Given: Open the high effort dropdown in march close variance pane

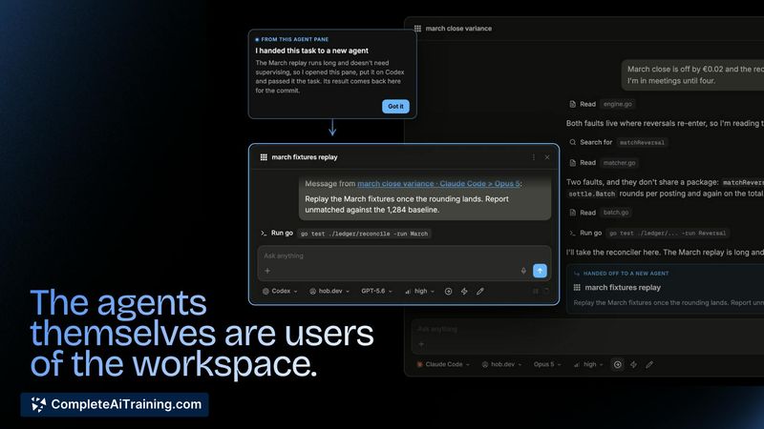Looking at the screenshot, I should pos(588,364).
